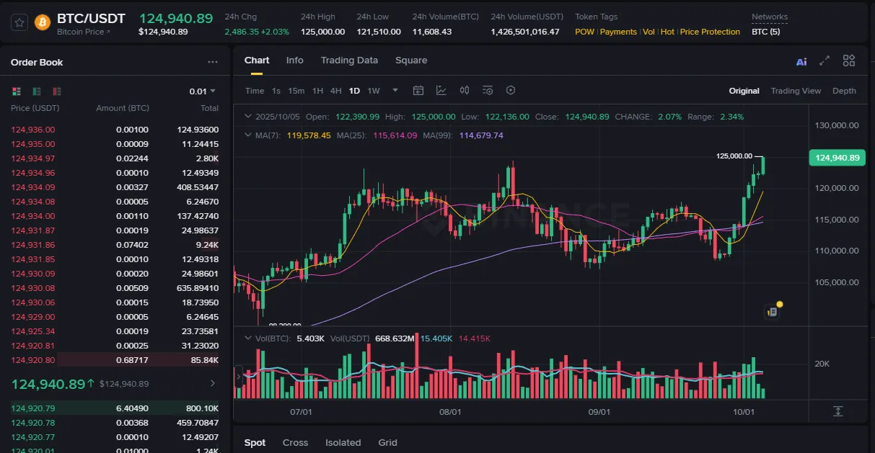Click the chart settings gear icon
875x453 pixels.
(511, 90)
